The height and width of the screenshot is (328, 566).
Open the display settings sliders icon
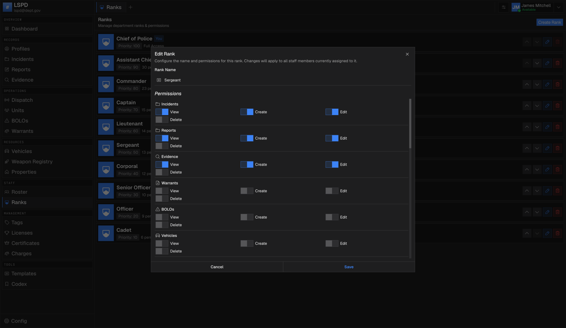[504, 7]
